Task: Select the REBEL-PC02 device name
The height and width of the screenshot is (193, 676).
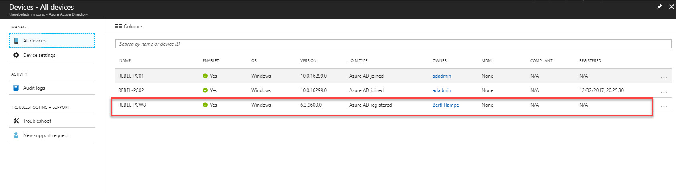Action: [x=131, y=90]
